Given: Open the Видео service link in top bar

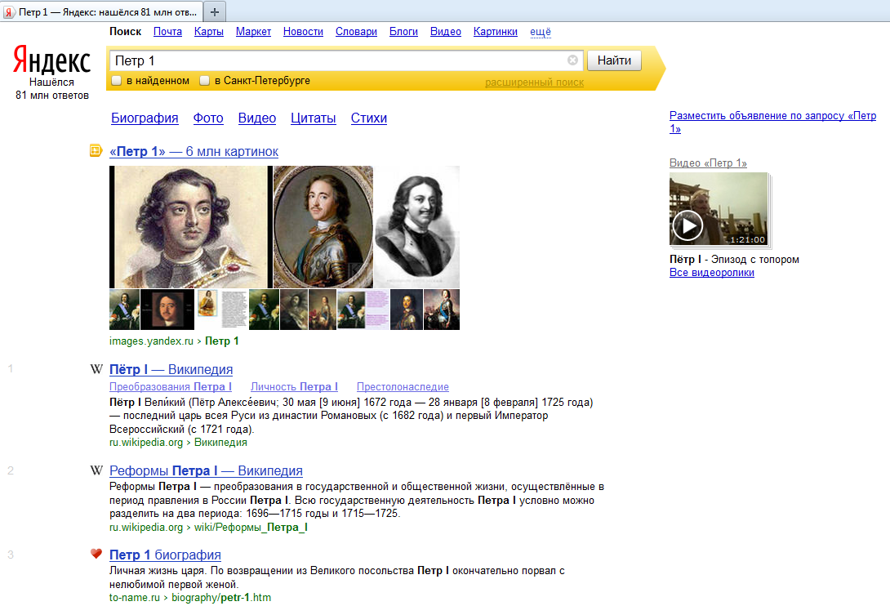Looking at the screenshot, I should (446, 32).
